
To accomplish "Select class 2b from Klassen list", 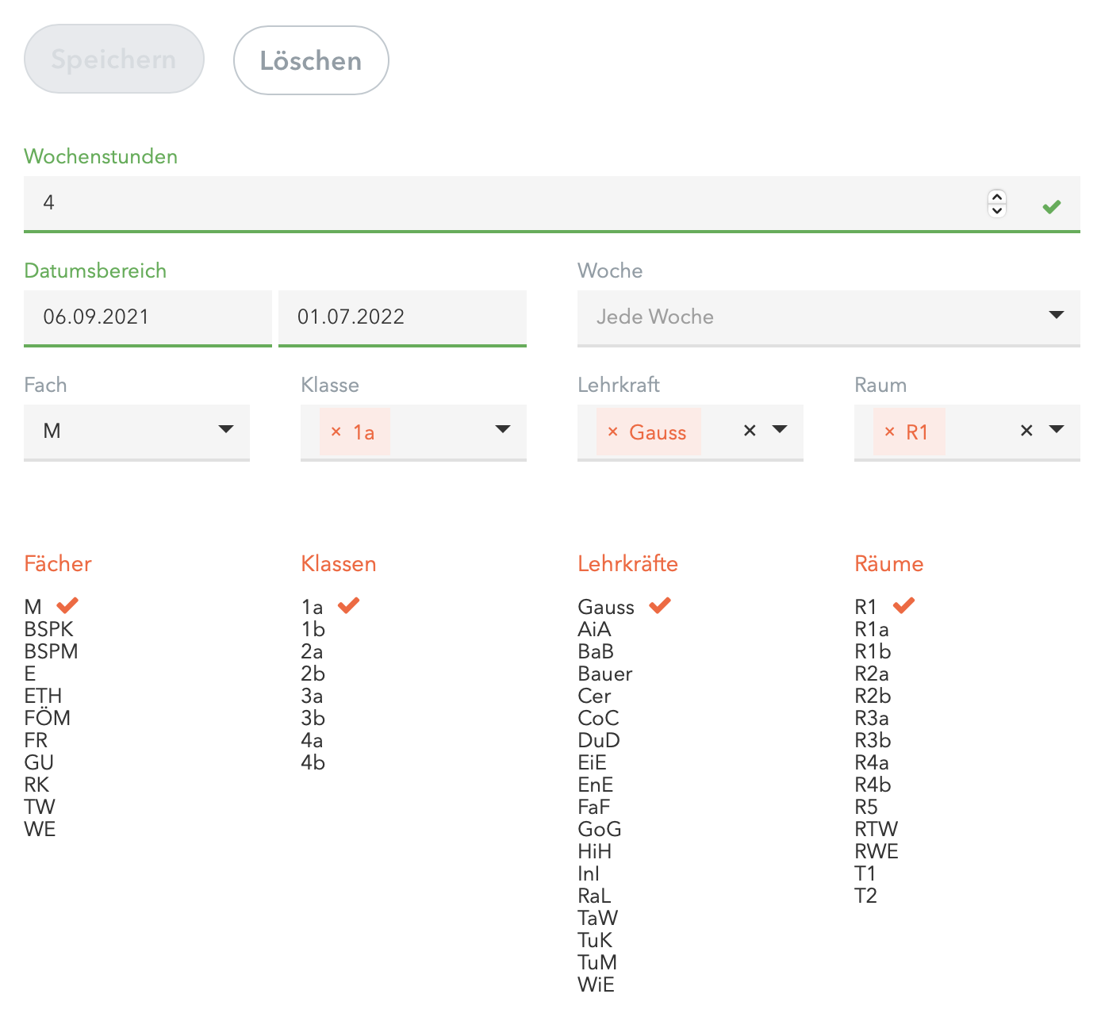I will pos(313,674).
